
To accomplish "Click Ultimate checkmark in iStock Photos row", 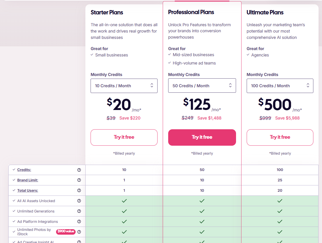I will point(280,232).
